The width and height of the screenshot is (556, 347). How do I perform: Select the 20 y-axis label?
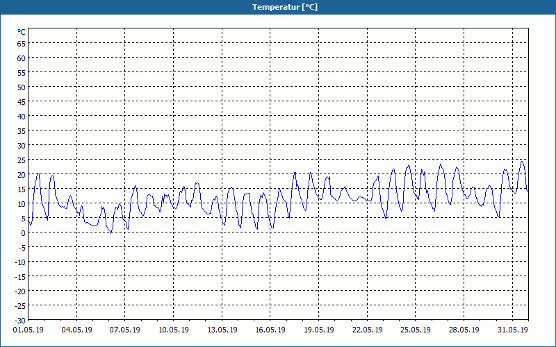coord(22,175)
